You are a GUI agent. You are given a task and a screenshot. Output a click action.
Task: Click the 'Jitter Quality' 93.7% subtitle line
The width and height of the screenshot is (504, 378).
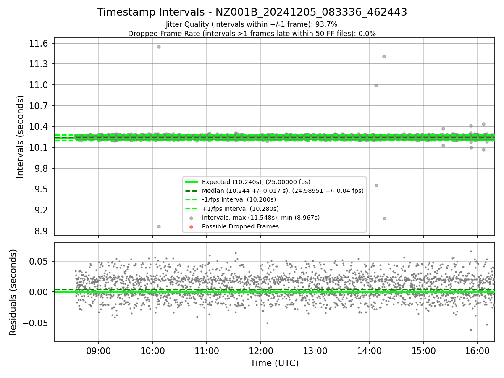click(x=252, y=24)
